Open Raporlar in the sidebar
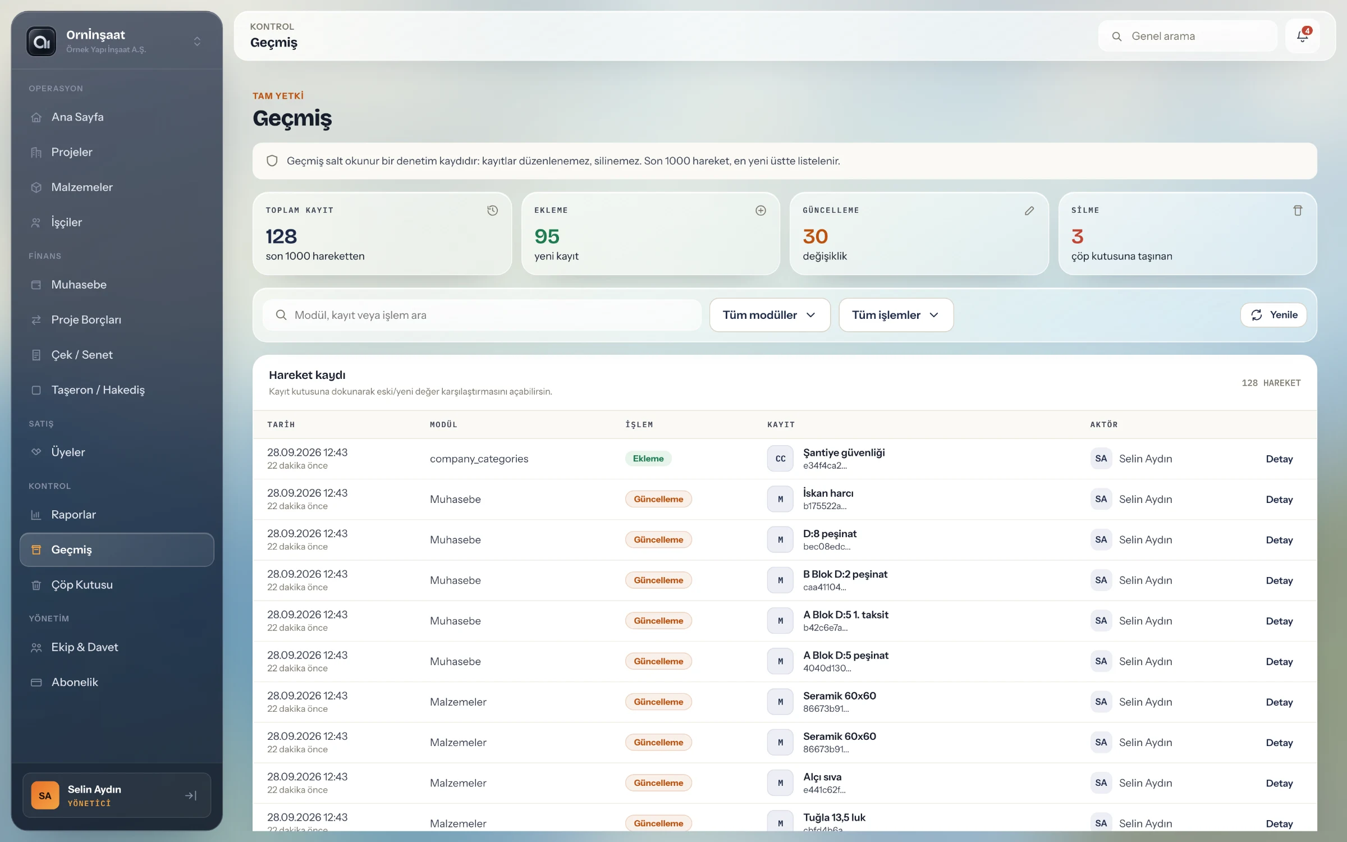Screen dimensions: 1347x842 point(117,515)
